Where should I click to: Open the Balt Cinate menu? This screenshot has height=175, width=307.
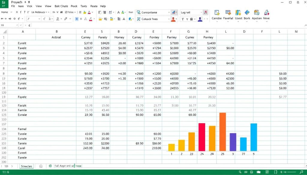pyautogui.click(x=61, y=6)
